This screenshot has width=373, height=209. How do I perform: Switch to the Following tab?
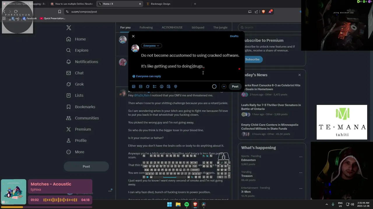(x=146, y=28)
